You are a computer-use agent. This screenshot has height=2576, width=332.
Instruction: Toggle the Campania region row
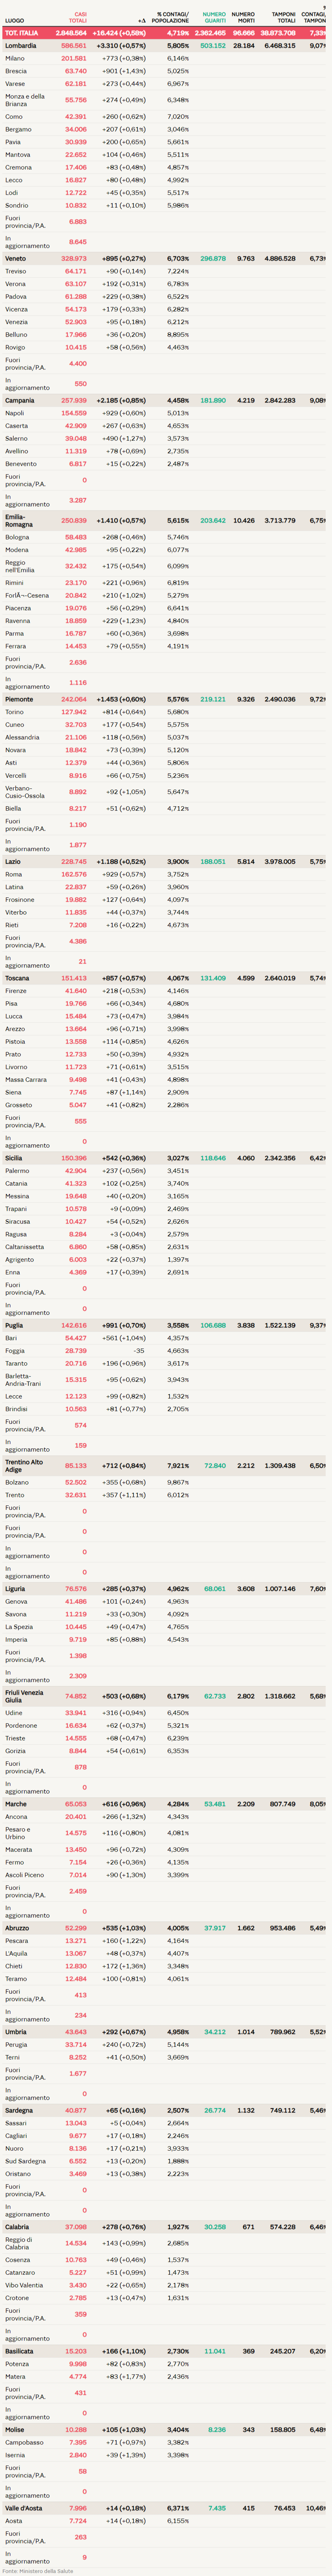point(166,401)
